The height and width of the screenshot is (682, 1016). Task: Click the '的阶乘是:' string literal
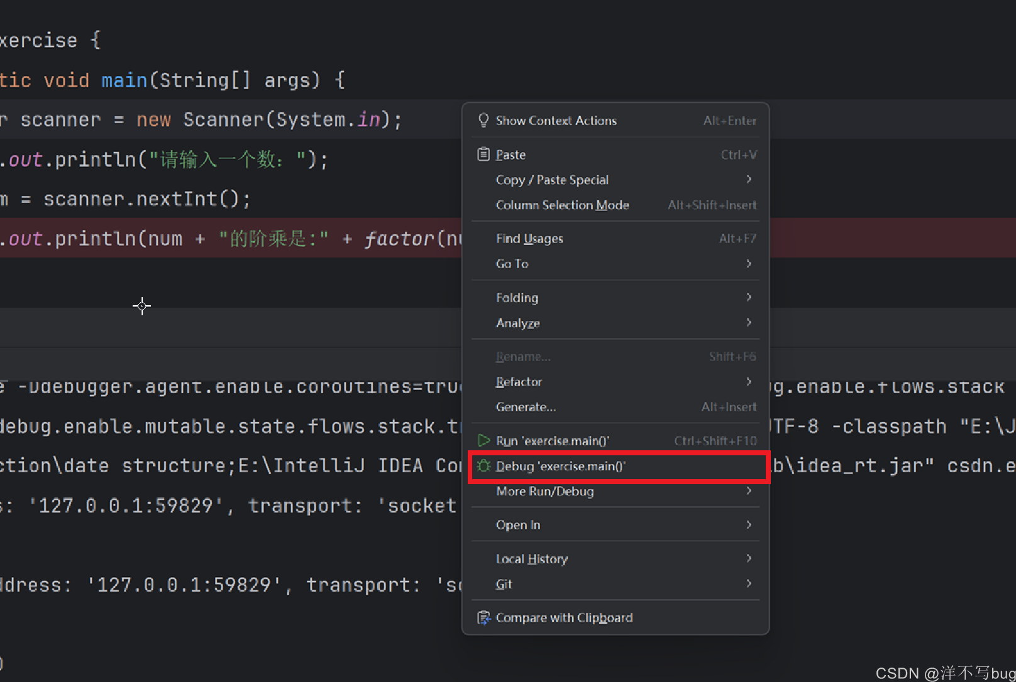[274, 239]
